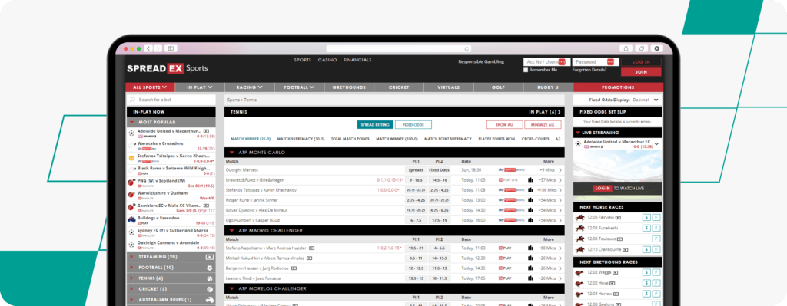The width and height of the screenshot is (787, 306).
Task: Go to the Virtuals nav tab
Action: [x=448, y=87]
